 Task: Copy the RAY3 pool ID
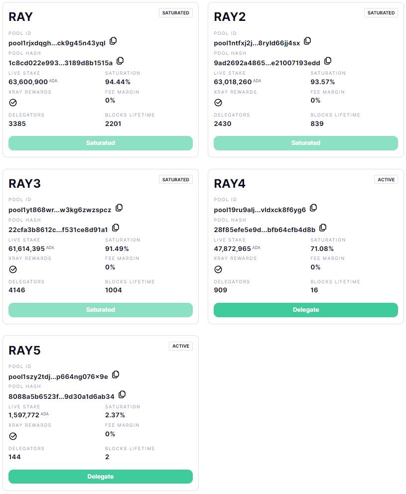coord(119,208)
